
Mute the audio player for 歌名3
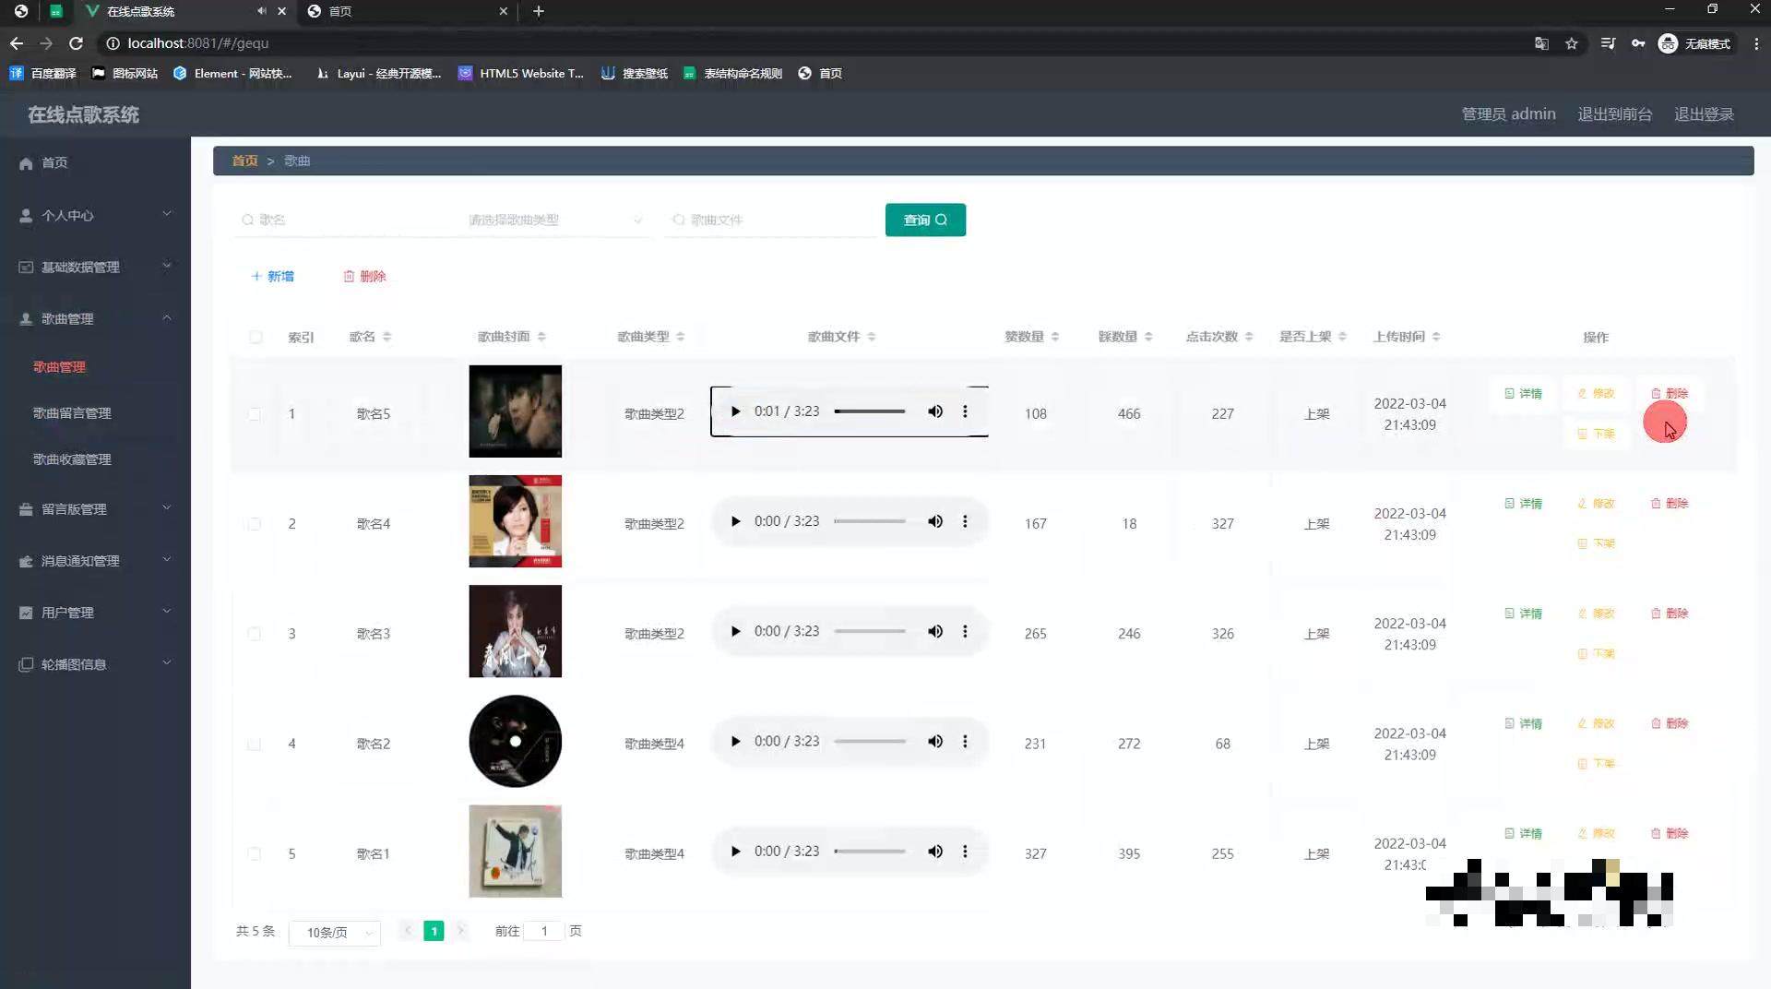click(x=935, y=631)
